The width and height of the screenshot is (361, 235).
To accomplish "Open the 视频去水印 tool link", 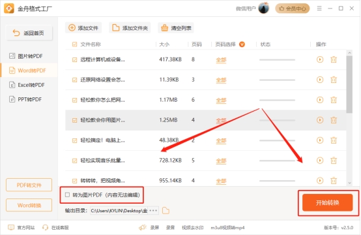I will click(193, 228).
